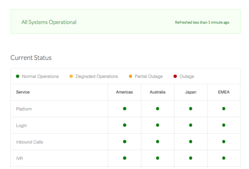The height and width of the screenshot is (169, 249).
Task: Click the green Normal Operations legend dot
Action: 17,76
